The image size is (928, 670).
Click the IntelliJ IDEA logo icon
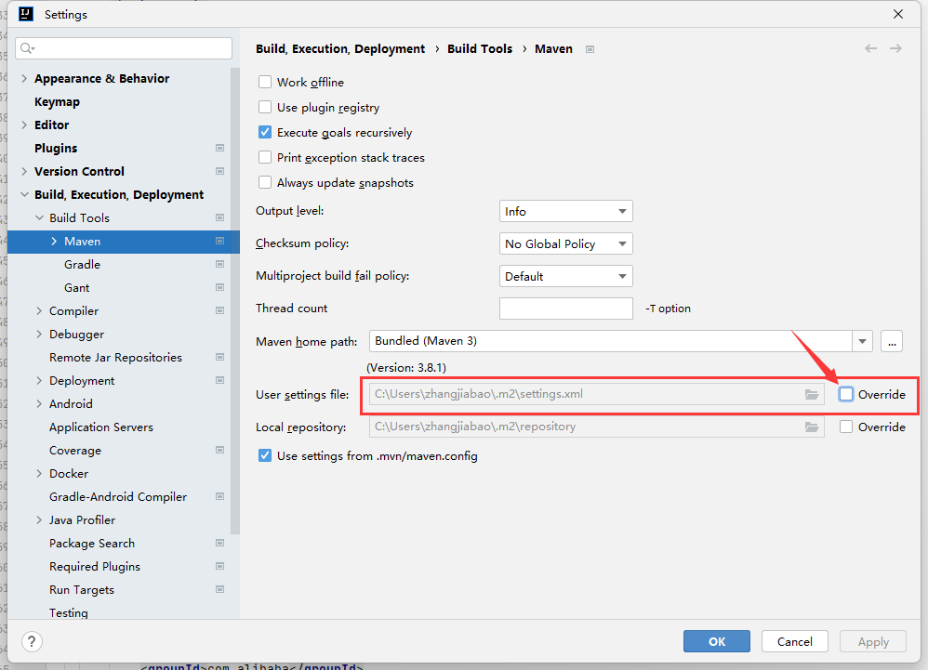click(26, 14)
